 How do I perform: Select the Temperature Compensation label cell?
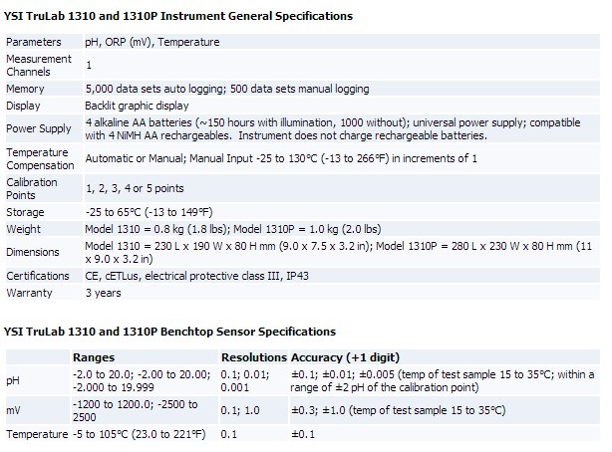[42, 158]
